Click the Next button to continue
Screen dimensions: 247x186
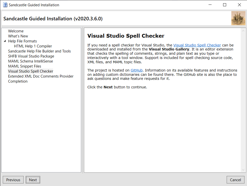(x=33, y=180)
